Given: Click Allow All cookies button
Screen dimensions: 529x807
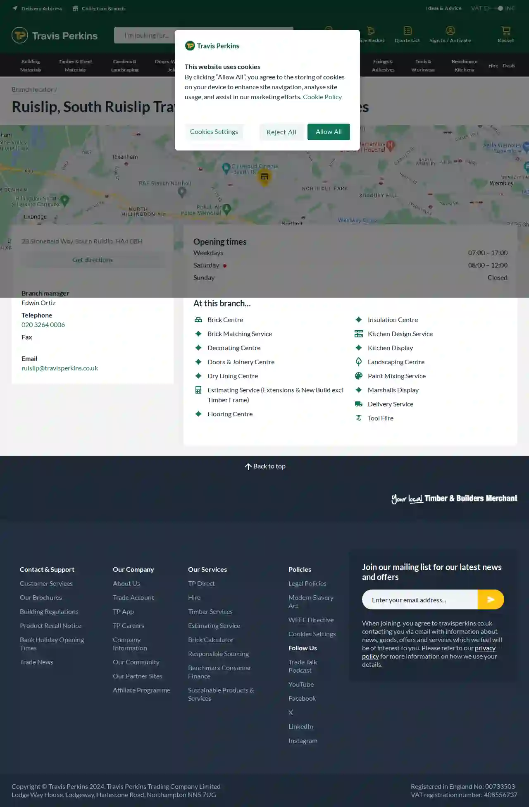Looking at the screenshot, I should 329,132.
